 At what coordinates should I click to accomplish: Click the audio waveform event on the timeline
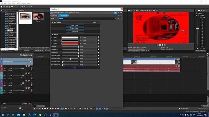151,69
